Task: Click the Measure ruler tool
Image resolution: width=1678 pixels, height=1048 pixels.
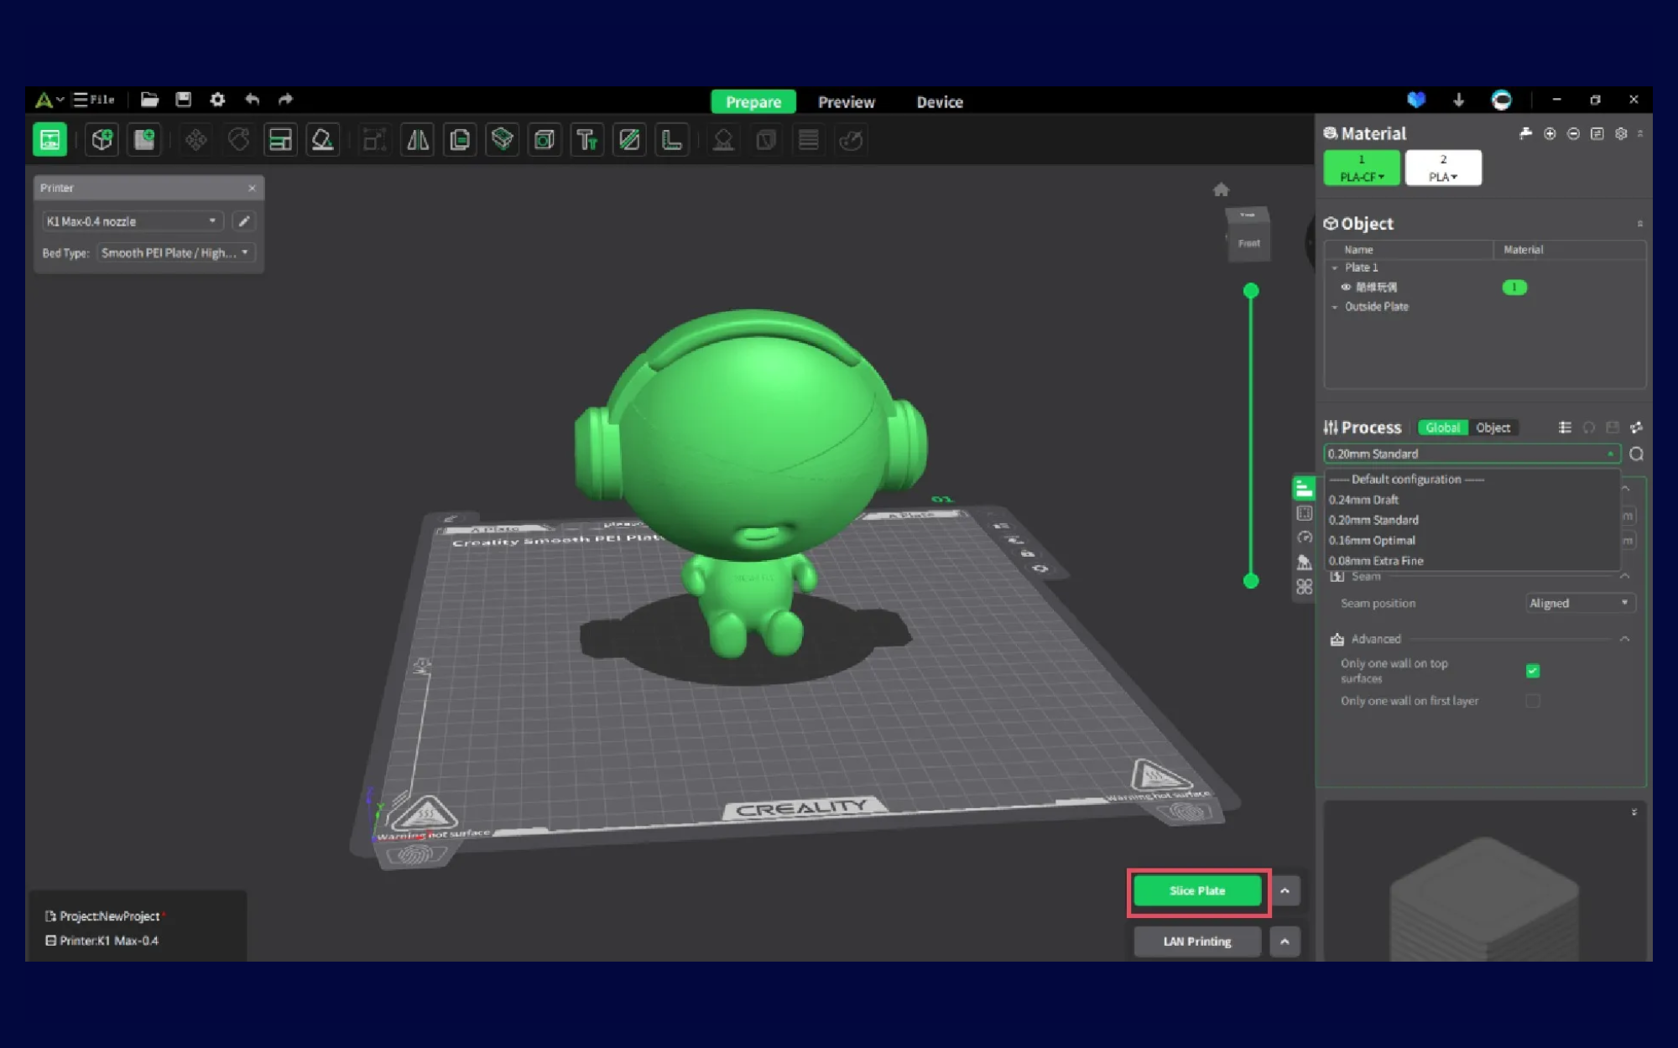Action: (x=671, y=140)
